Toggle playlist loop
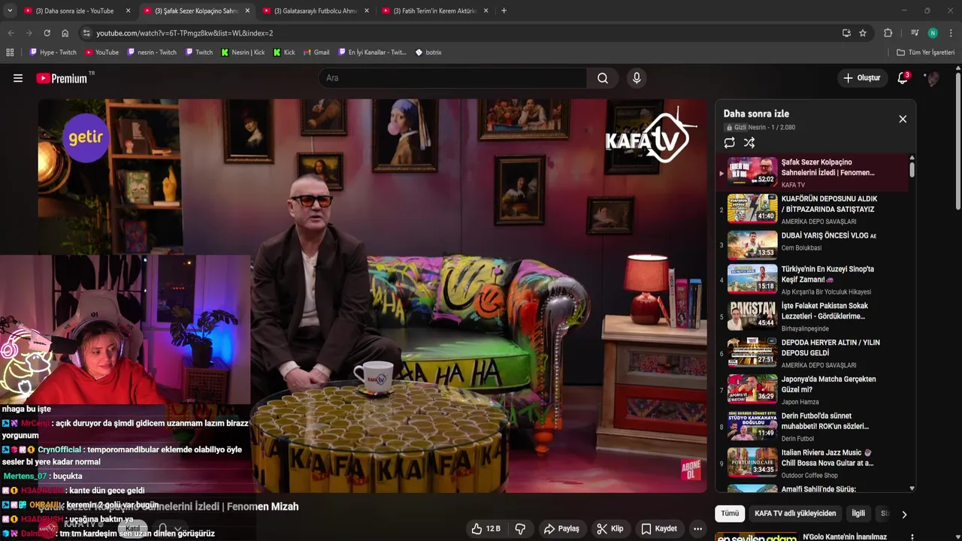The image size is (962, 541). coord(729,143)
